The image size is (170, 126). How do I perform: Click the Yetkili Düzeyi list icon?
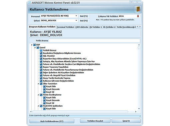tap(41, 50)
